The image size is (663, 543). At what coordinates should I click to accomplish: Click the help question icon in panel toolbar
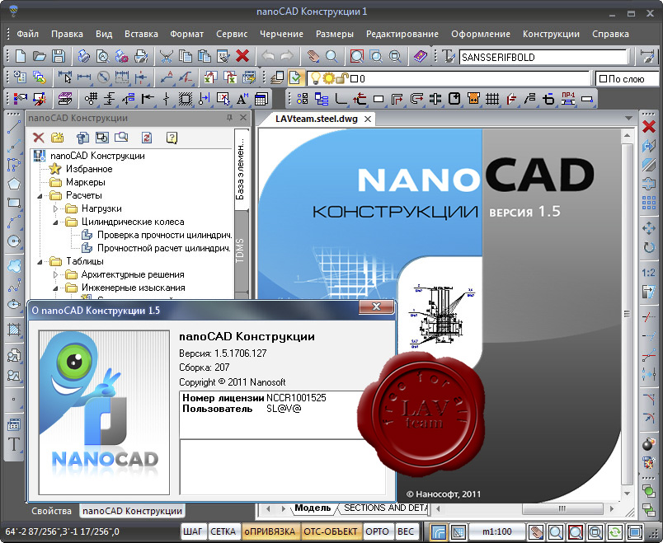pos(172,138)
